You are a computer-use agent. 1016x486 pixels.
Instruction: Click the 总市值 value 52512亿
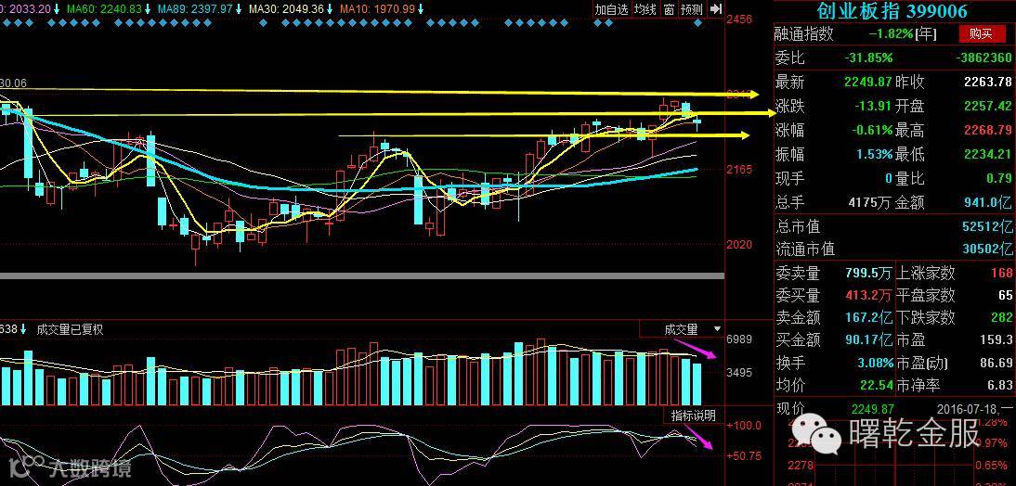(x=989, y=226)
